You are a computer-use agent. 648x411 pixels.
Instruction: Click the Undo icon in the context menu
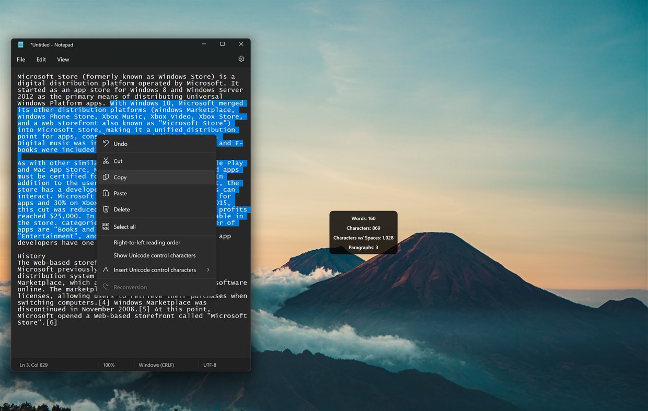pos(107,144)
